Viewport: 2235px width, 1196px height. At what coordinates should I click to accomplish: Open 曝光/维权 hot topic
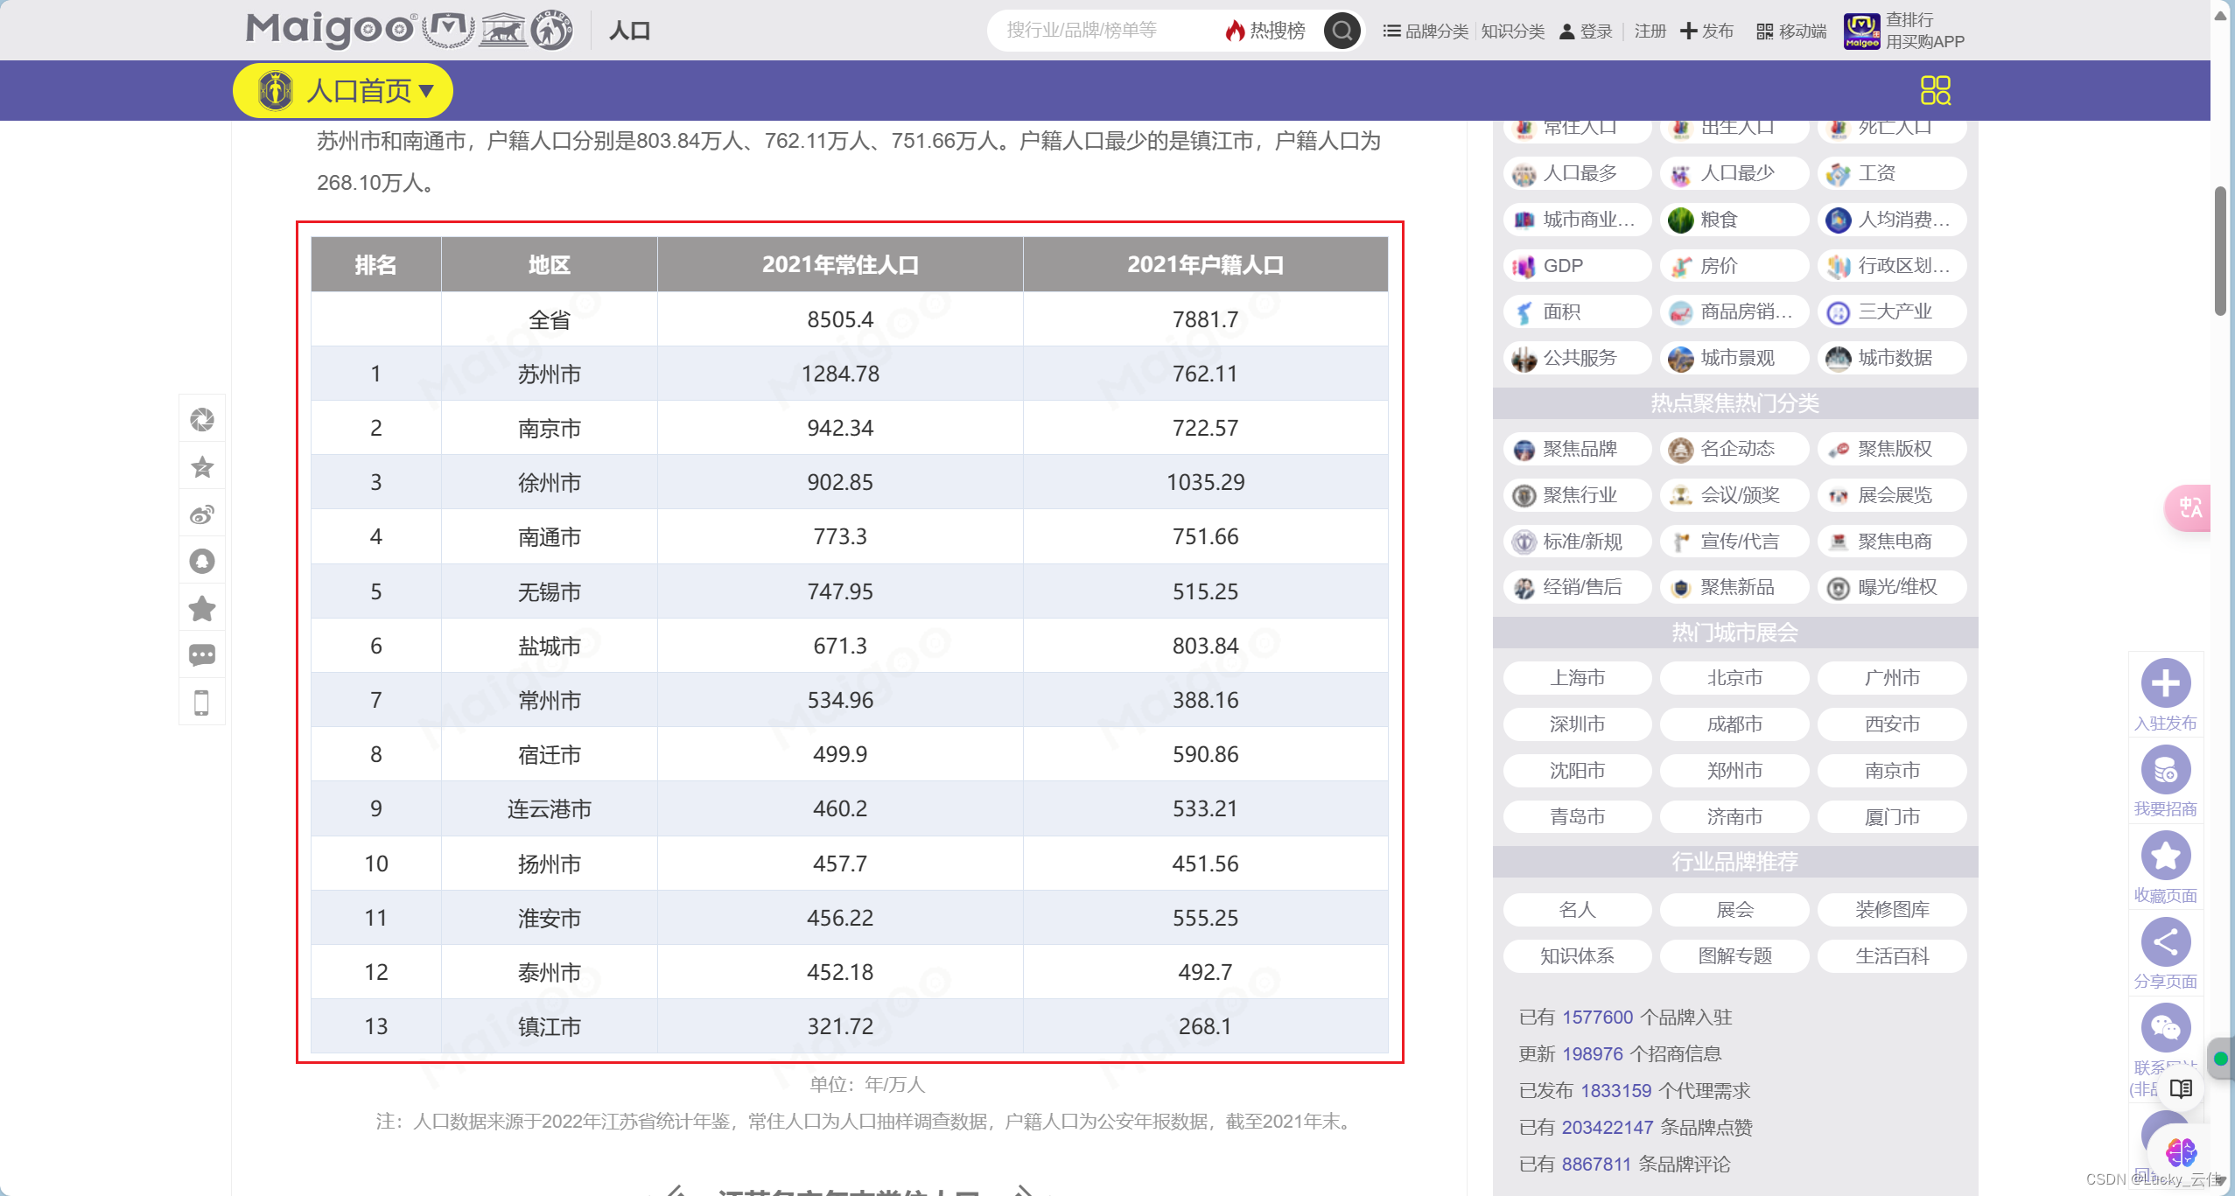pyautogui.click(x=1892, y=588)
